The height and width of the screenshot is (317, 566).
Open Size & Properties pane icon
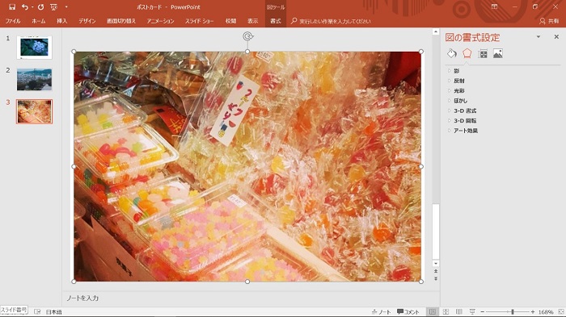point(483,54)
